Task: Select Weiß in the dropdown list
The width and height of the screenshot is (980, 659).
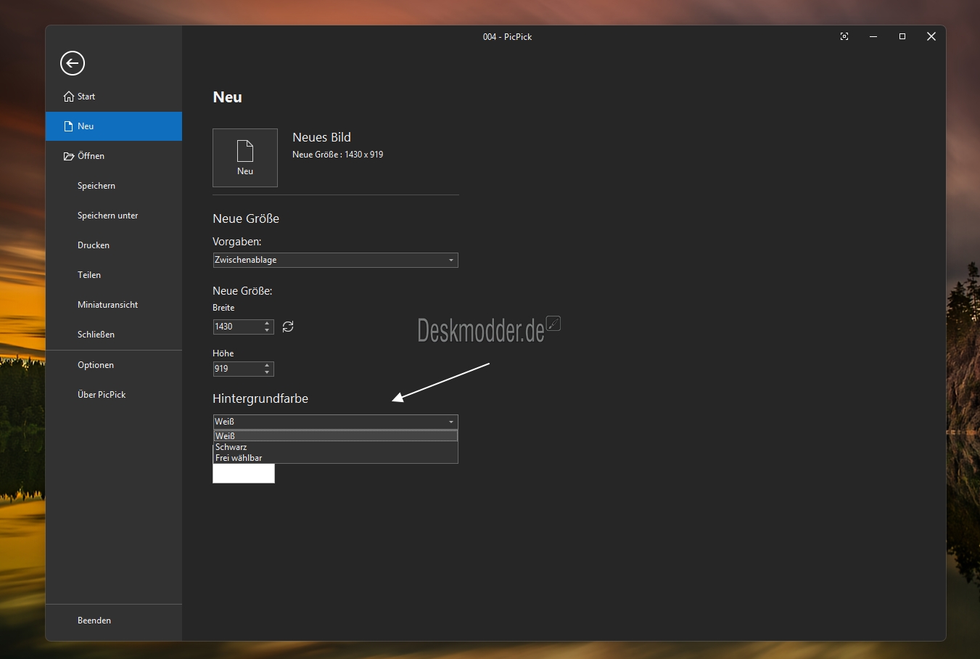Action: [x=335, y=436]
